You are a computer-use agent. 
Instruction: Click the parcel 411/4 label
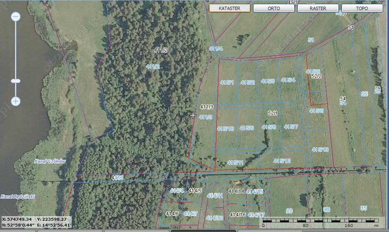pyautogui.click(x=216, y=49)
